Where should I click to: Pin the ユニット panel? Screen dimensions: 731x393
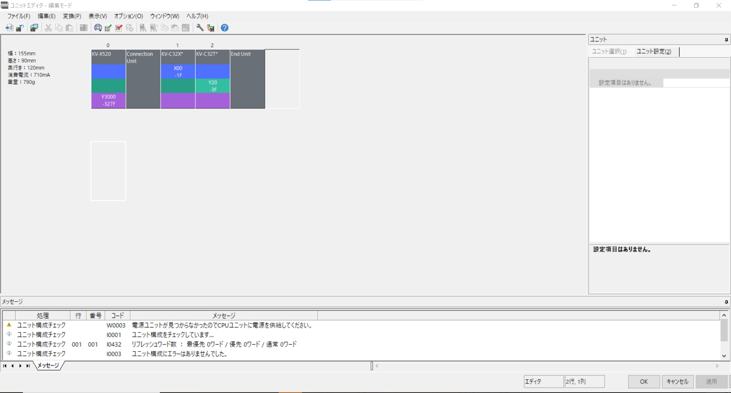coord(726,40)
